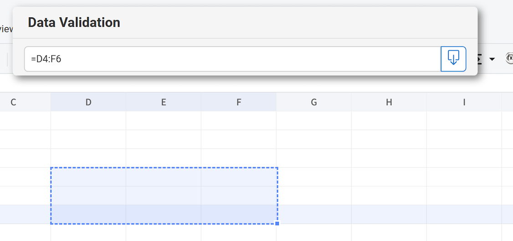Open the partially hidden Review tab
Viewport: 513px width, 241px height.
5,29
